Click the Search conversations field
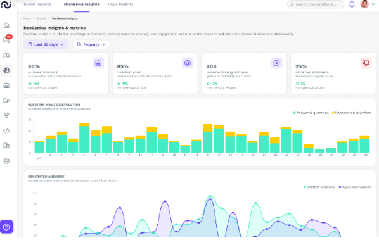This screenshot has width=379, height=240. pyautogui.click(x=316, y=4)
